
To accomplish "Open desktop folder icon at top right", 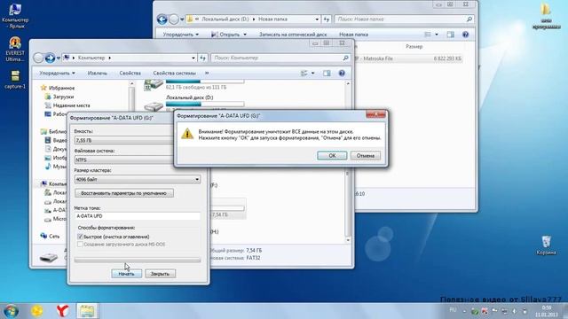I will [547, 16].
